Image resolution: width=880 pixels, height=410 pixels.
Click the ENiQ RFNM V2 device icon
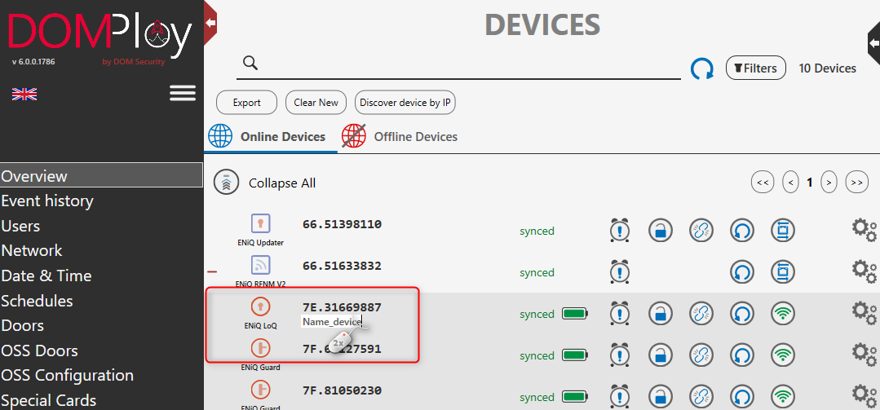click(x=260, y=265)
